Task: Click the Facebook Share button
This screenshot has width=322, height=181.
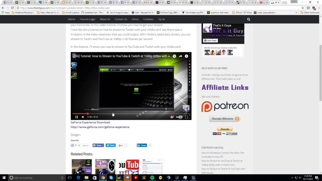Action: click(x=98, y=145)
